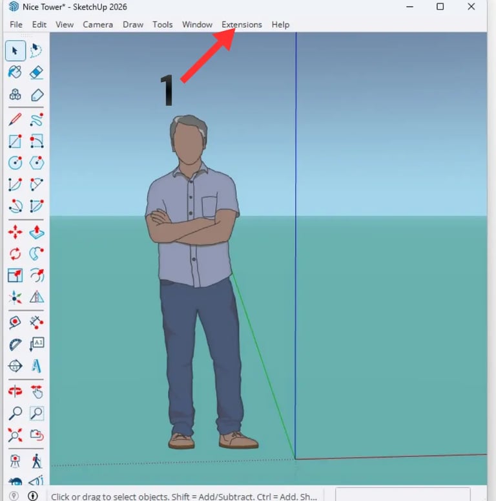Select the Position Camera tool
The image size is (496, 501).
pyautogui.click(x=15, y=461)
